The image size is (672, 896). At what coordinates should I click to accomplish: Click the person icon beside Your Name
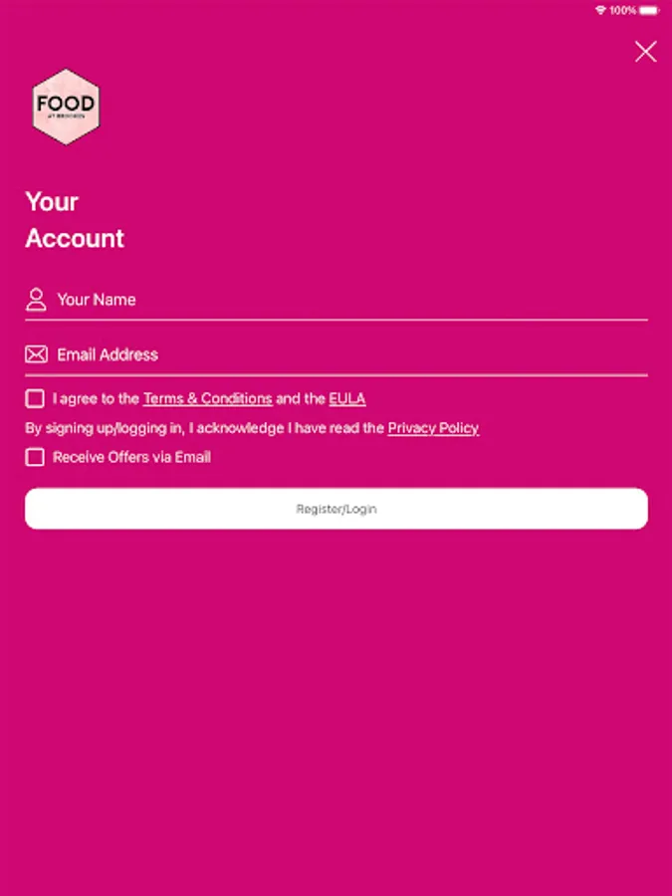pos(36,300)
